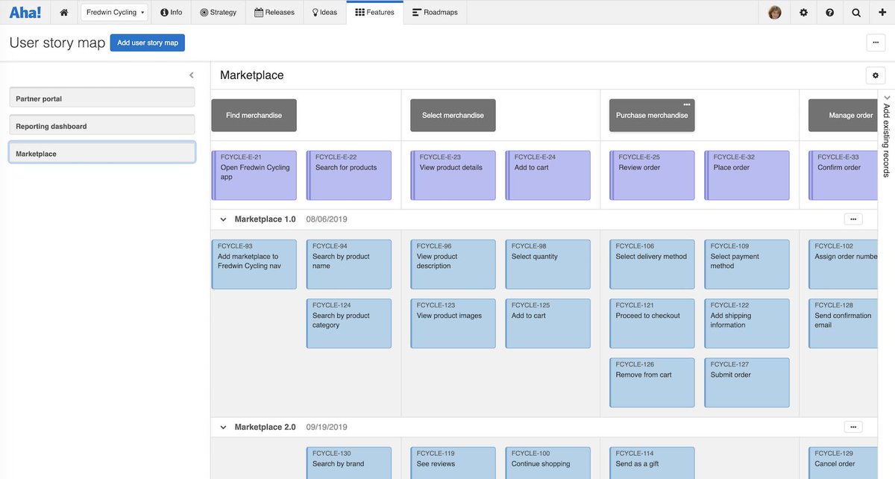Switch to the Releases tab
Screen dimensions: 895x479
click(x=274, y=12)
